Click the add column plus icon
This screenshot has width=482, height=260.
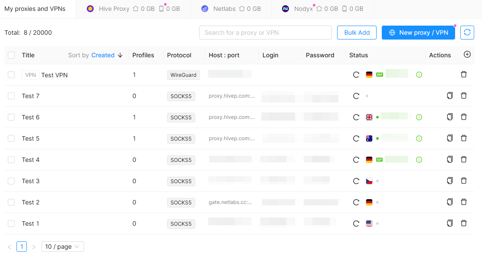tap(467, 54)
